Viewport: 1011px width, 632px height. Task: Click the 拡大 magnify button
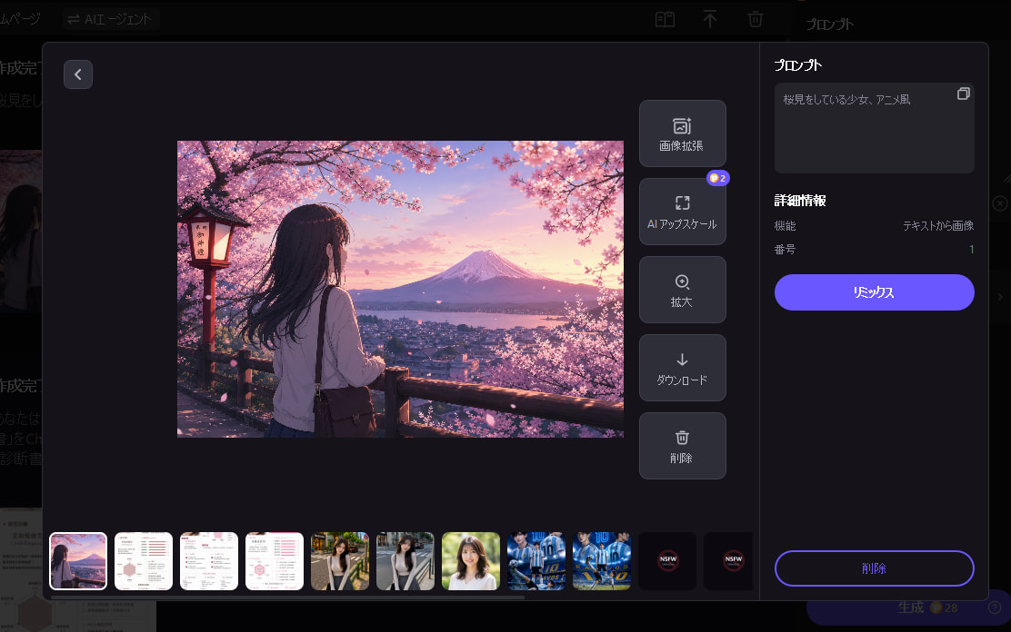tap(682, 290)
